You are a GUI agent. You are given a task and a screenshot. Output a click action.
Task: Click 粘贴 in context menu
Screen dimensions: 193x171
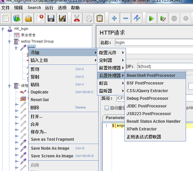click(63, 85)
